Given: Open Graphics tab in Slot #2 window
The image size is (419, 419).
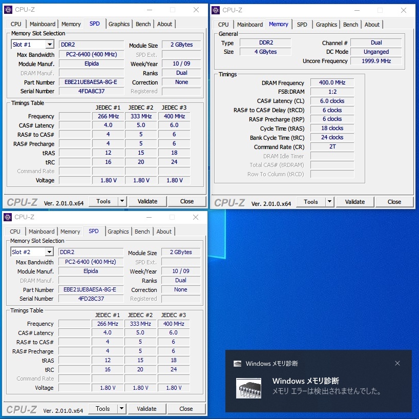Looking at the screenshot, I should click(118, 232).
